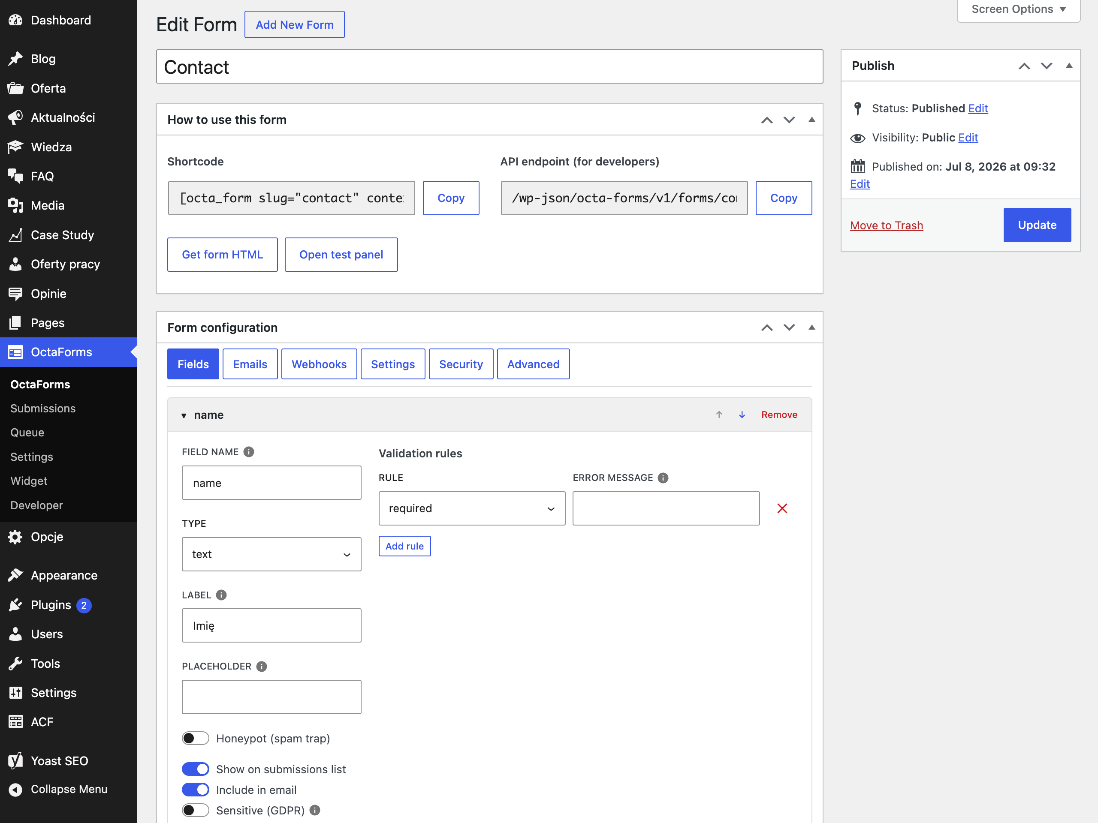
Task: Open the Blog pushpin menu item
Action: (x=69, y=59)
